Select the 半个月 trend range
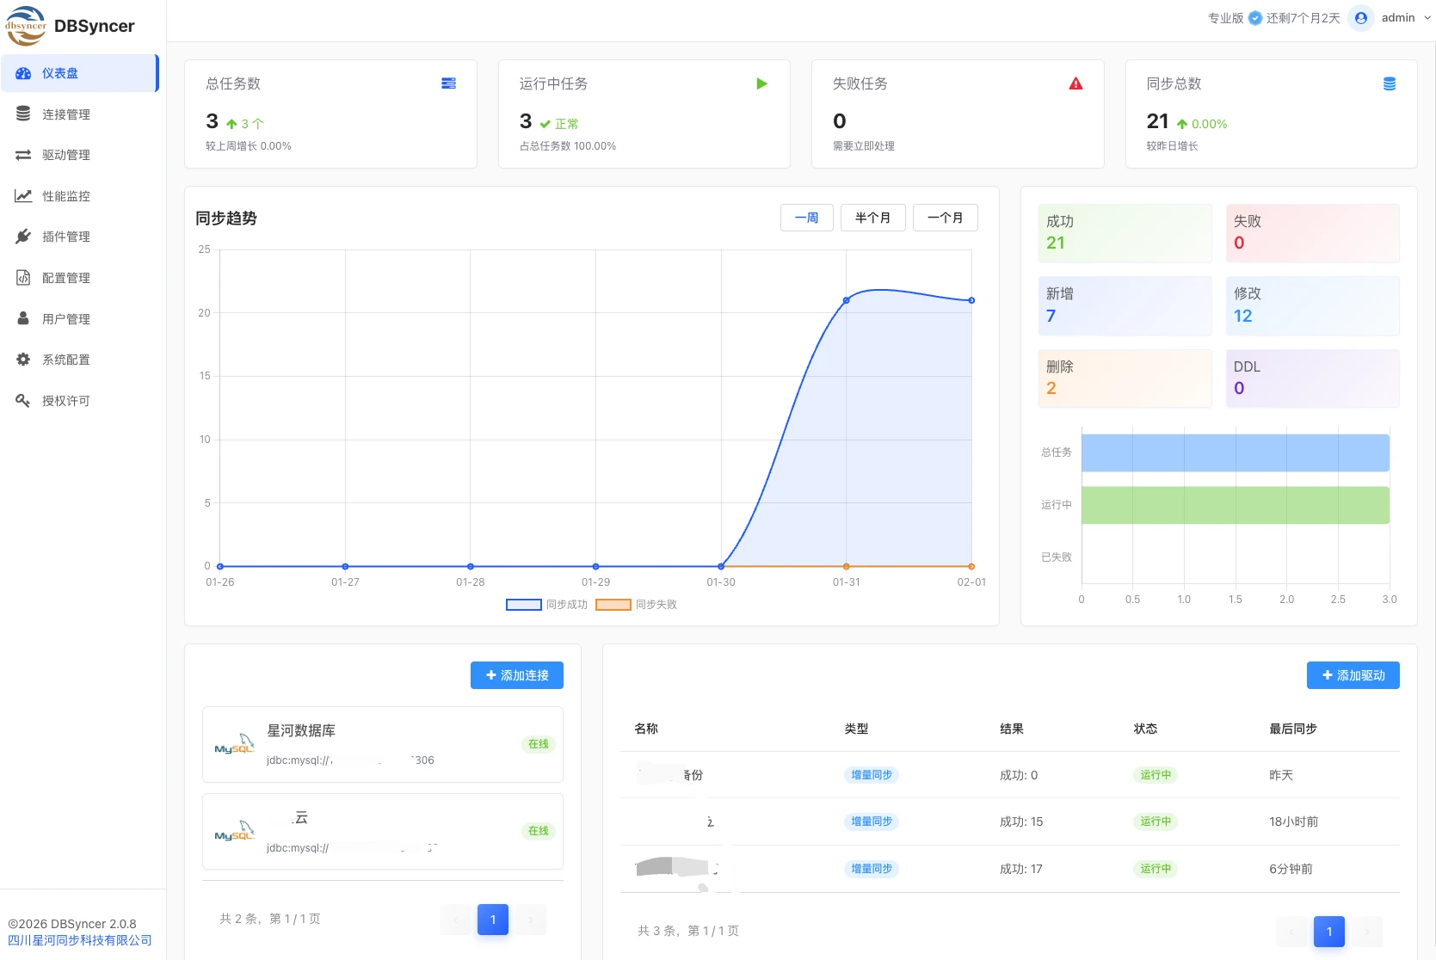1436x960 pixels. point(873,218)
